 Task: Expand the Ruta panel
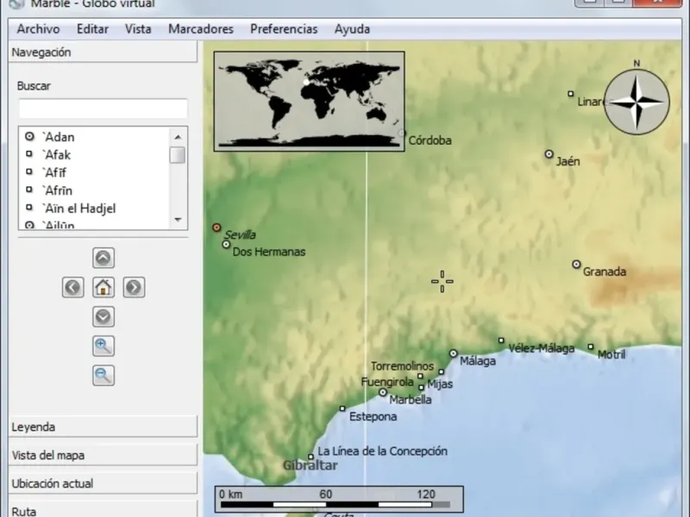coord(103,510)
